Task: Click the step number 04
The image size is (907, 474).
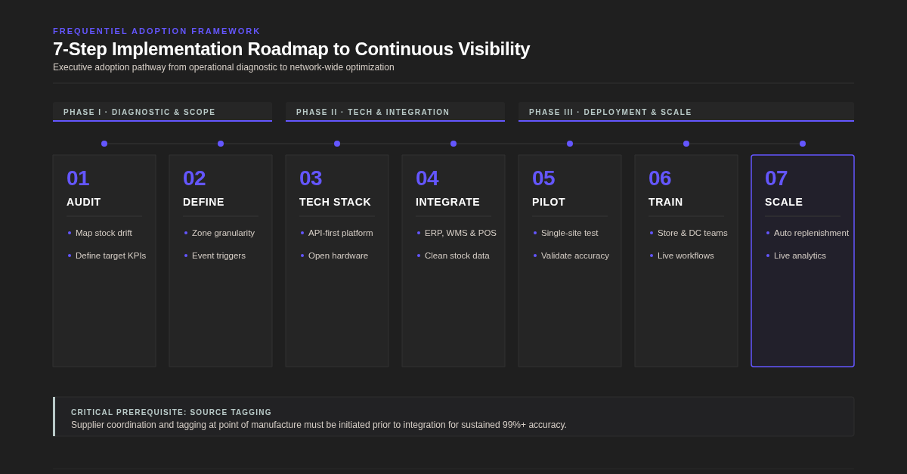Action: (x=427, y=178)
